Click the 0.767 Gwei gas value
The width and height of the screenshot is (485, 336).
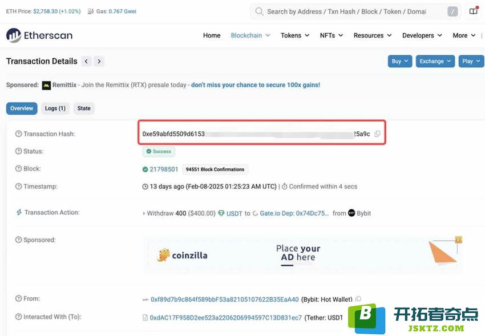point(123,11)
